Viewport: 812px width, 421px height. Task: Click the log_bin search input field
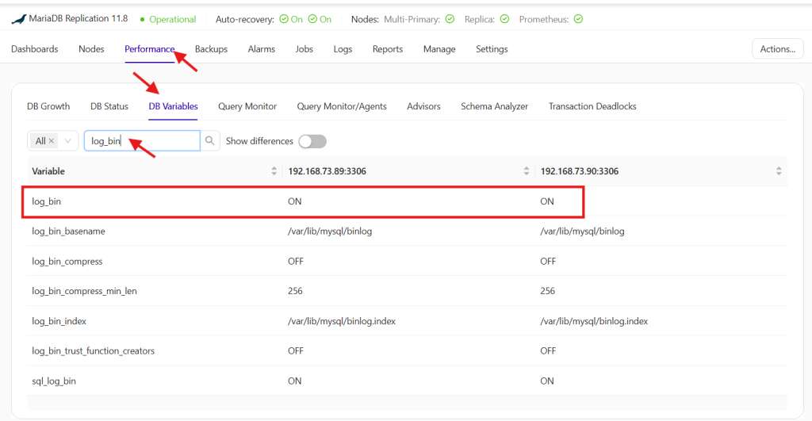tap(142, 141)
